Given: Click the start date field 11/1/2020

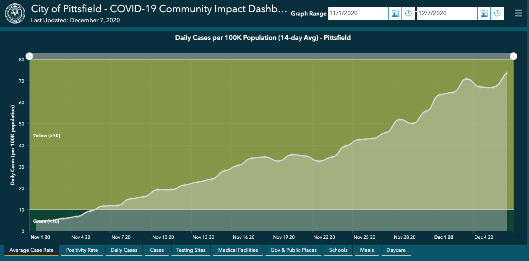Looking at the screenshot, I should tap(358, 13).
